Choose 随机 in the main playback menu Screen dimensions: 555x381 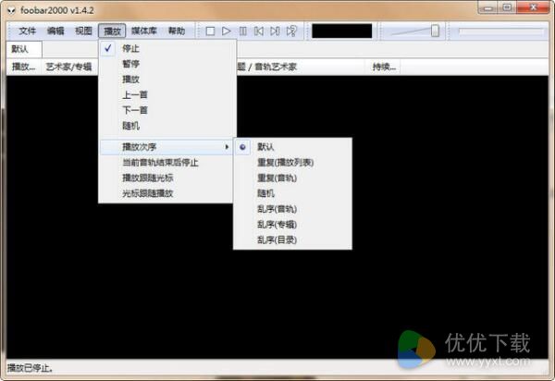click(x=167, y=126)
